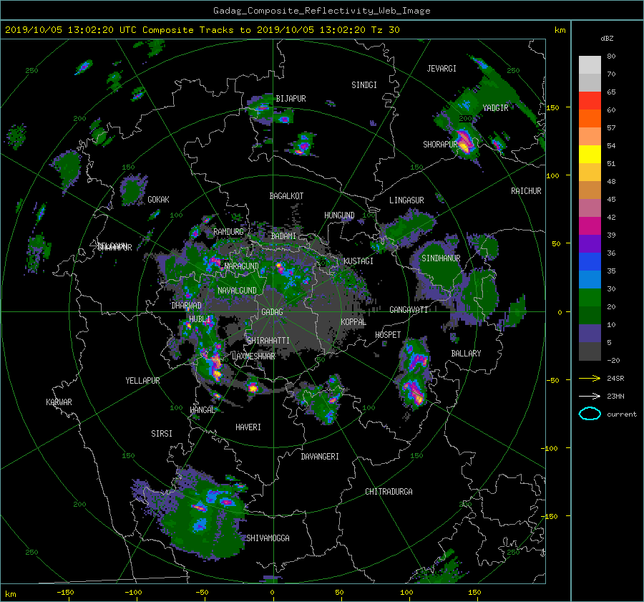644x602 pixels.
Task: Click the BADAMI city label
Action: (x=283, y=236)
